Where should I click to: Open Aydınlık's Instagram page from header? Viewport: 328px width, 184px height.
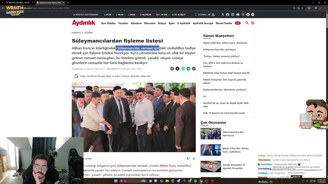point(233,15)
